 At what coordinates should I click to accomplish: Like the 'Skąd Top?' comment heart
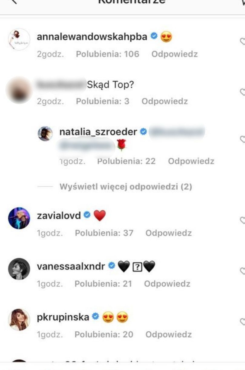click(243, 92)
